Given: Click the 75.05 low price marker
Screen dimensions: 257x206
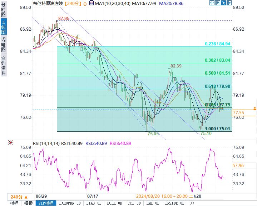Looking at the screenshot, I should click(153, 134).
